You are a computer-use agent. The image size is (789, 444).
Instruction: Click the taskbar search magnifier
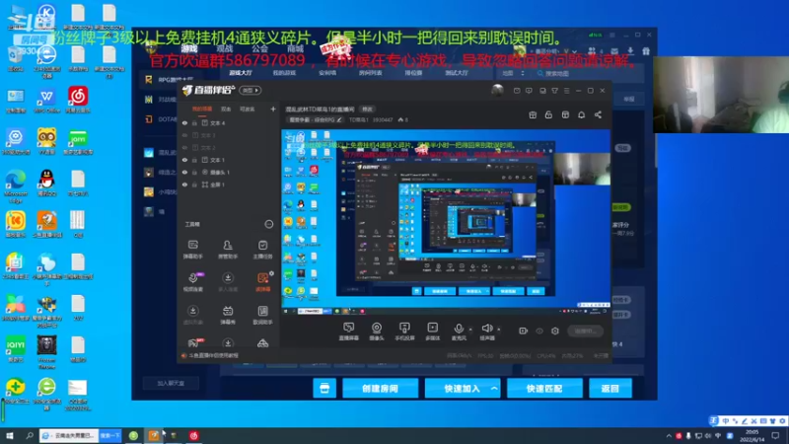(30, 435)
